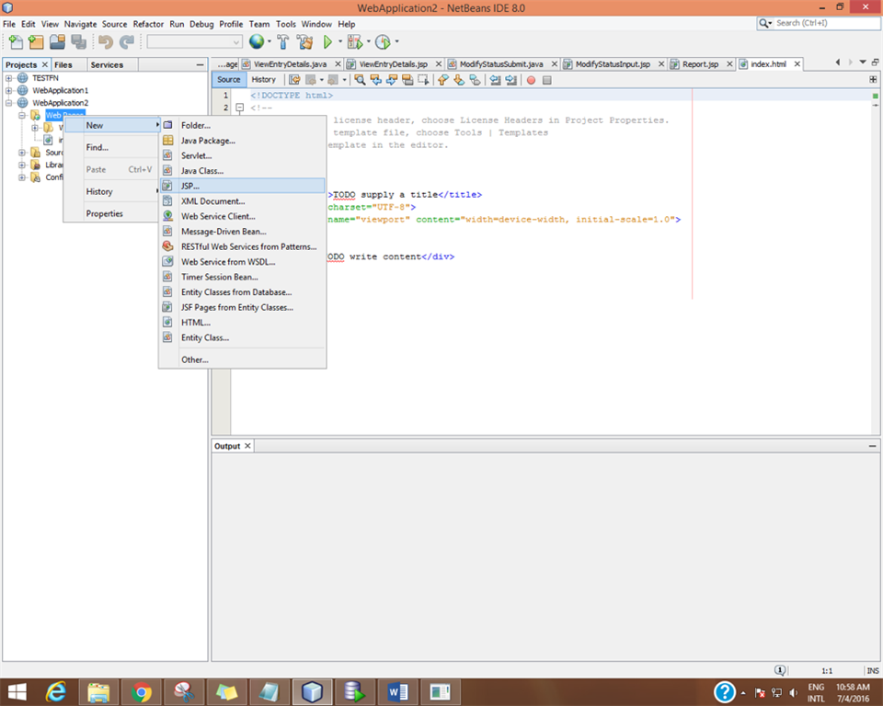Click the Save All toolbar icon
Viewport: 883px width, 706px height.
pyautogui.click(x=78, y=42)
